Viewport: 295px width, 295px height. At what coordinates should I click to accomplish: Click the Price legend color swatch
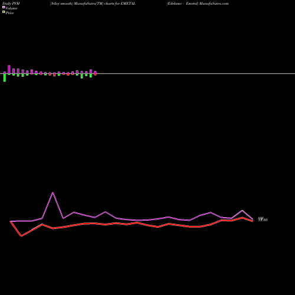(x=4, y=12)
